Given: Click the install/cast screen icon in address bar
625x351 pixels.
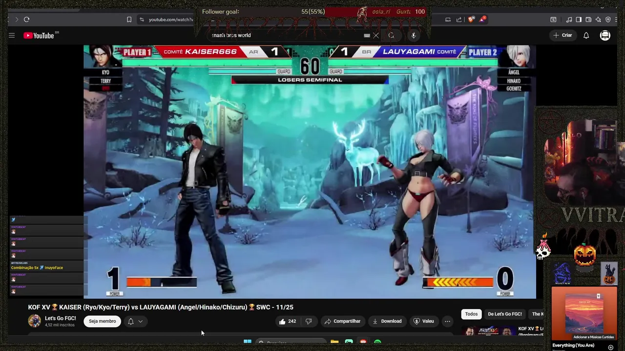Looking at the screenshot, I should point(448,19).
